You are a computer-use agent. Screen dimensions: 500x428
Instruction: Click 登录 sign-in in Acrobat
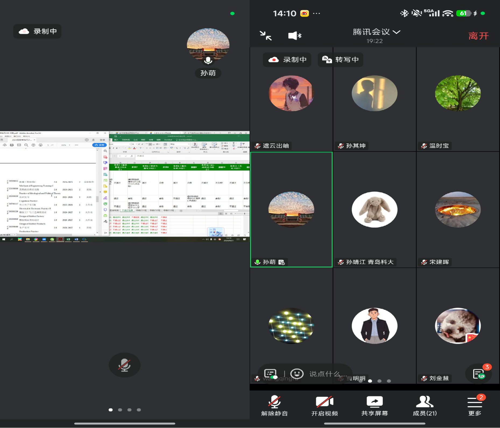click(102, 140)
